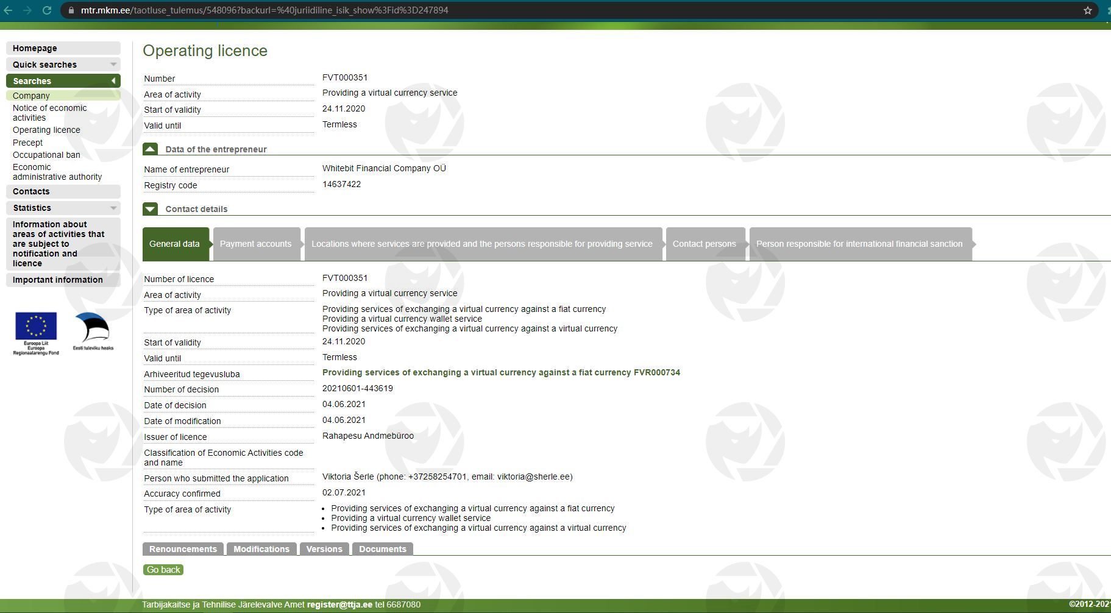Click the browser address bar URL

tap(264, 10)
